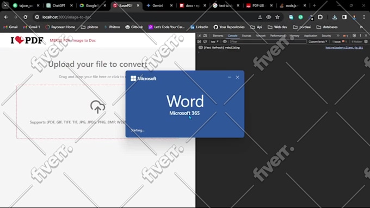The width and height of the screenshot is (370, 208).
Task: Switch to DevTools Sources tab
Action: 246,35
